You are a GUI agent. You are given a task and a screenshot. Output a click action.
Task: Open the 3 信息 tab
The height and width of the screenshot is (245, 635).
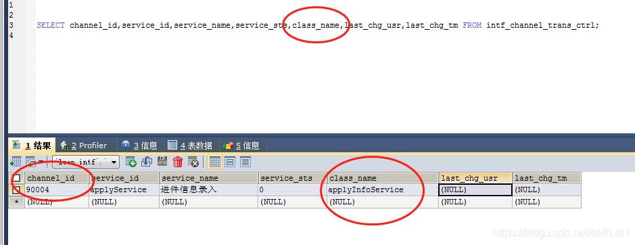click(x=140, y=146)
